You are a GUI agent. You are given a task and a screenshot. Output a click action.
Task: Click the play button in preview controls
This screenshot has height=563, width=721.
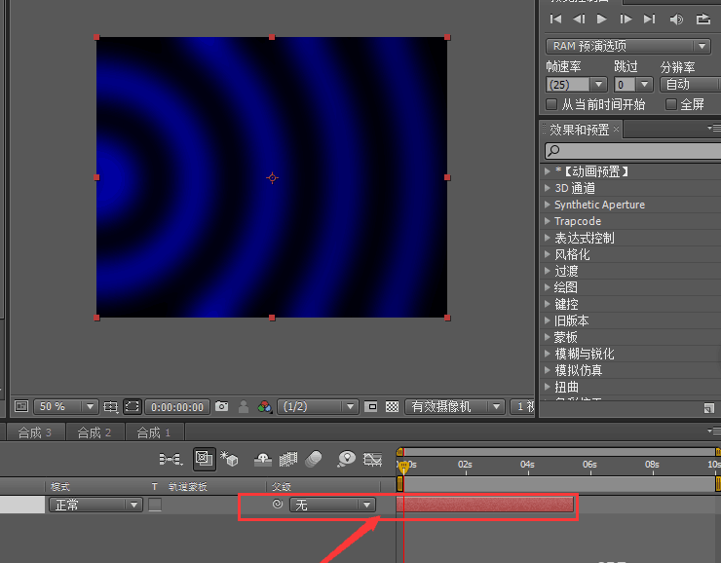click(x=601, y=19)
